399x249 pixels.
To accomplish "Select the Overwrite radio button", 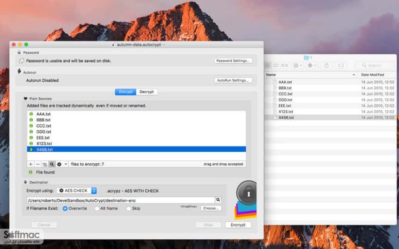I will pos(65,208).
